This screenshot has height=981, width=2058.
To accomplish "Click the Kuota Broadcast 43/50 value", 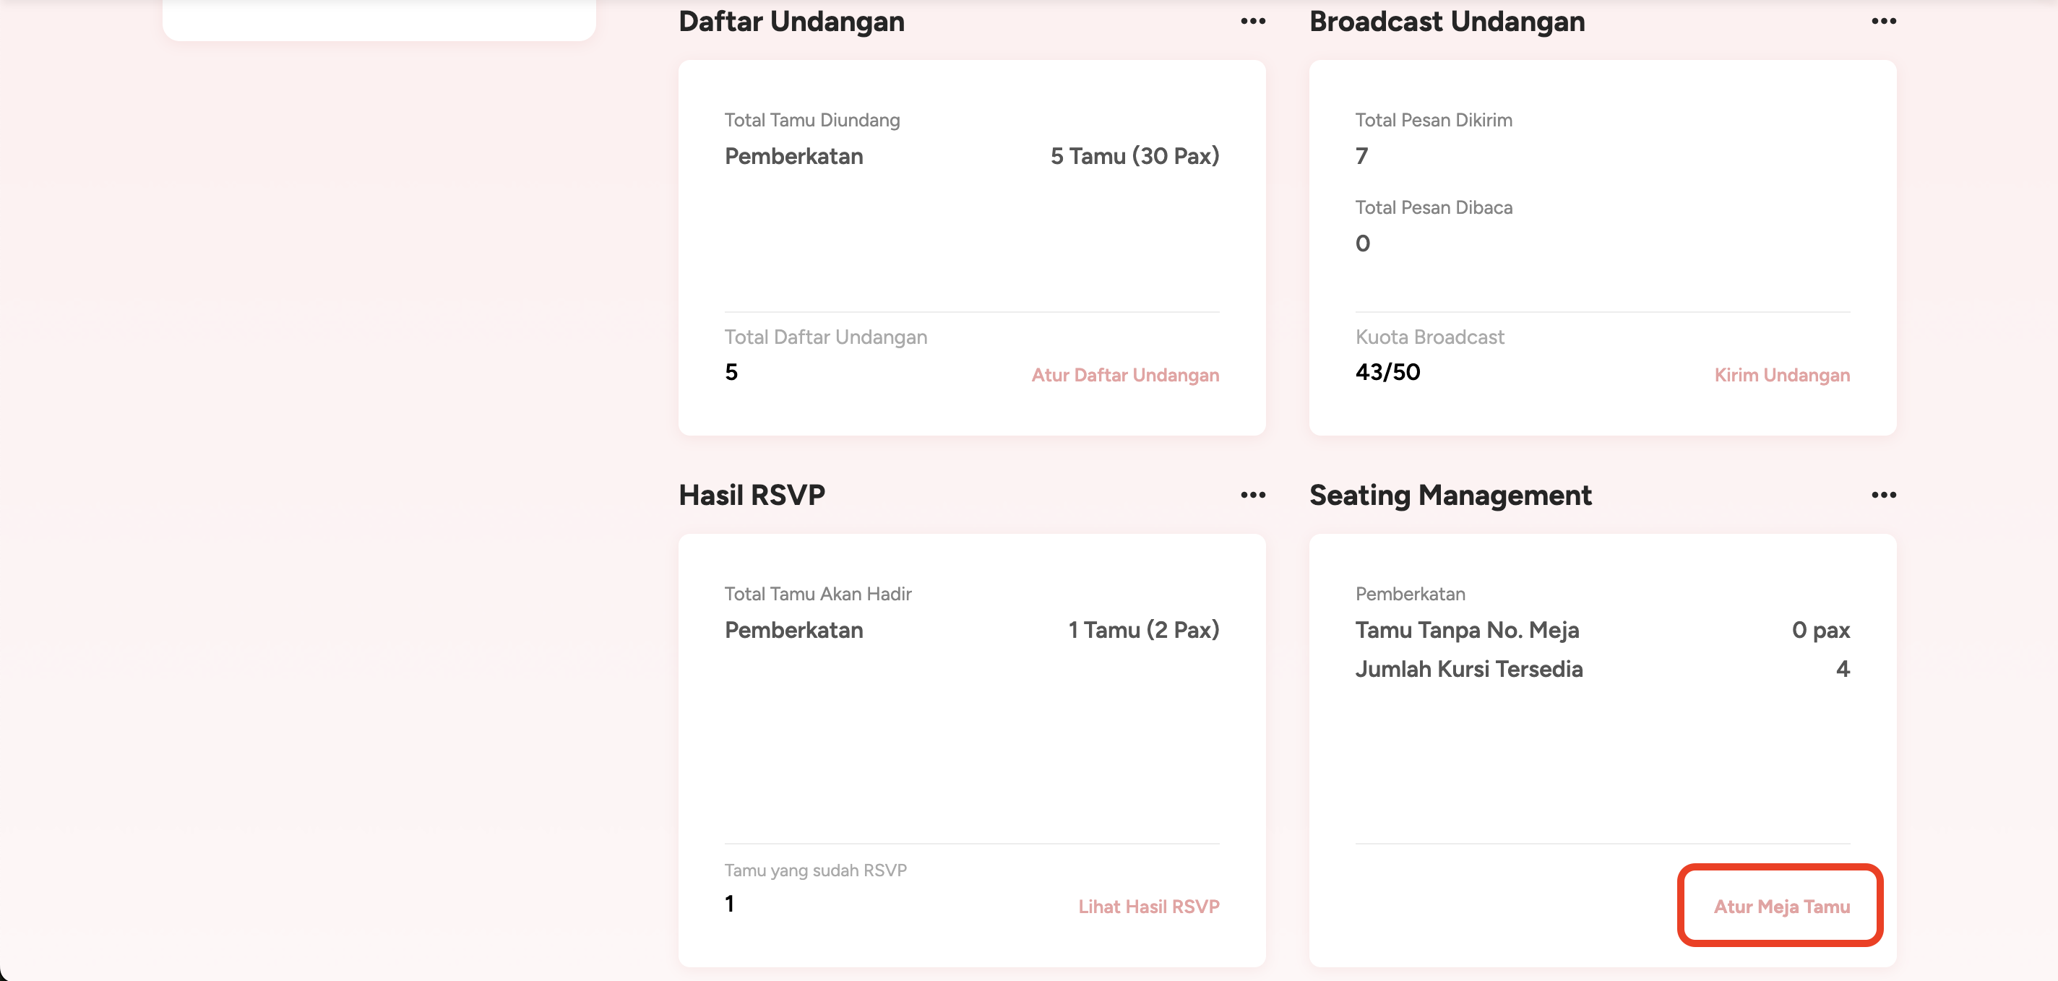I will pyautogui.click(x=1387, y=372).
